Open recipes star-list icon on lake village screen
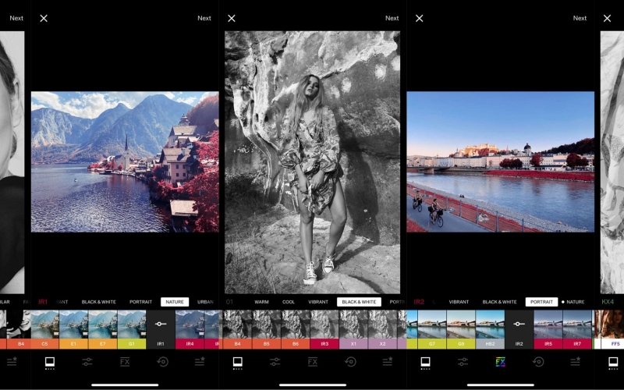624x390 pixels. tap(200, 361)
